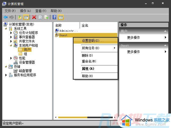Click the Guest user icon
The image size is (171, 128).
[57, 35]
